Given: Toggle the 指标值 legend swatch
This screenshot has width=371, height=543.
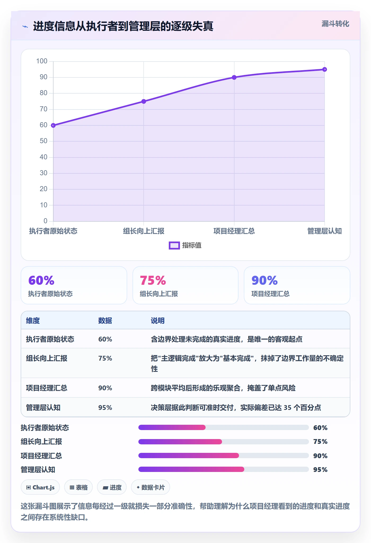Looking at the screenshot, I should 174,246.
